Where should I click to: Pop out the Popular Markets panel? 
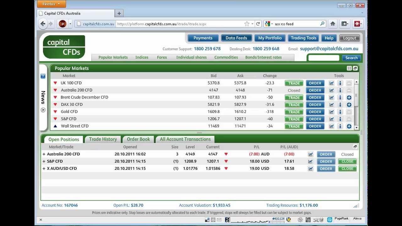point(355,68)
